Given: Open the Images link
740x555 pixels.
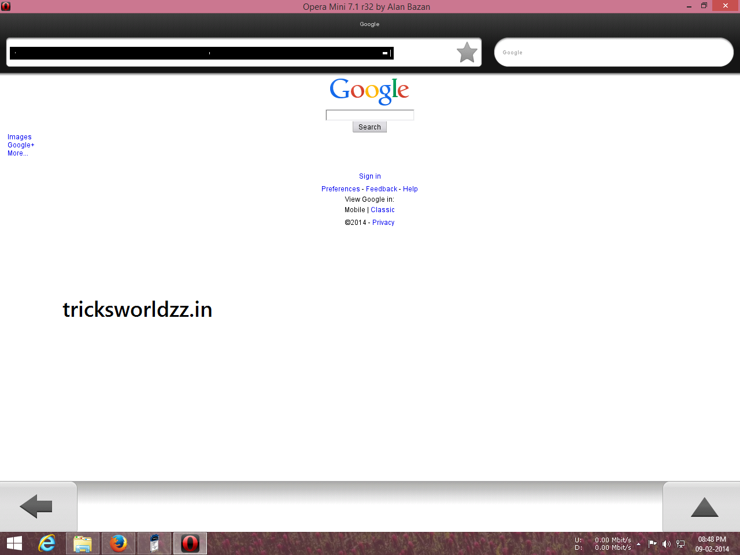Looking at the screenshot, I should 20,137.
